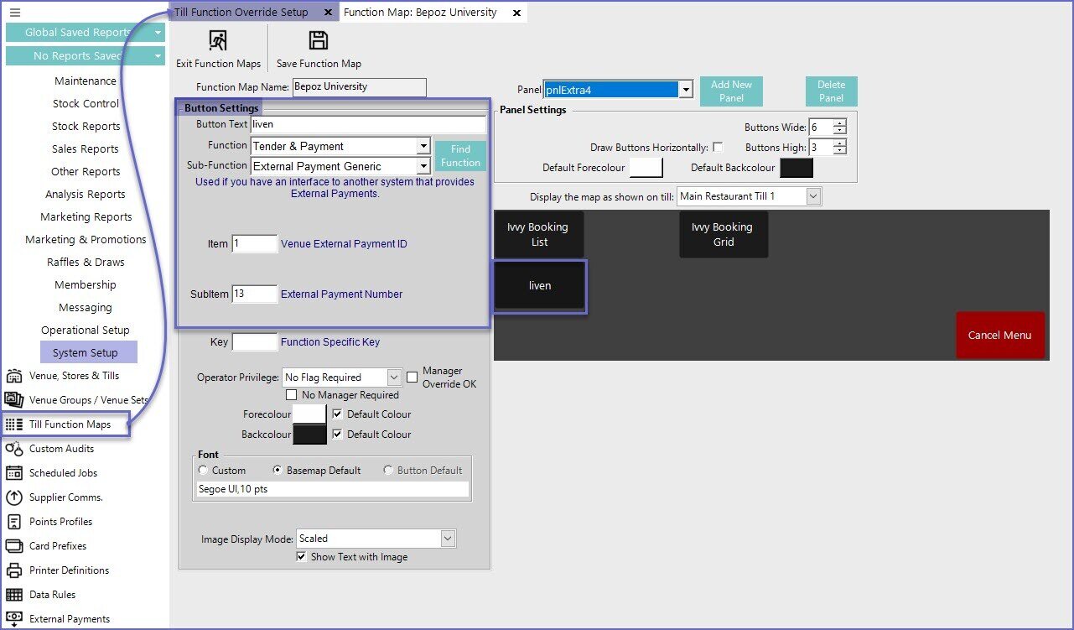Switch to Function Map: Bepoz University tab
The width and height of the screenshot is (1074, 630).
click(x=420, y=13)
